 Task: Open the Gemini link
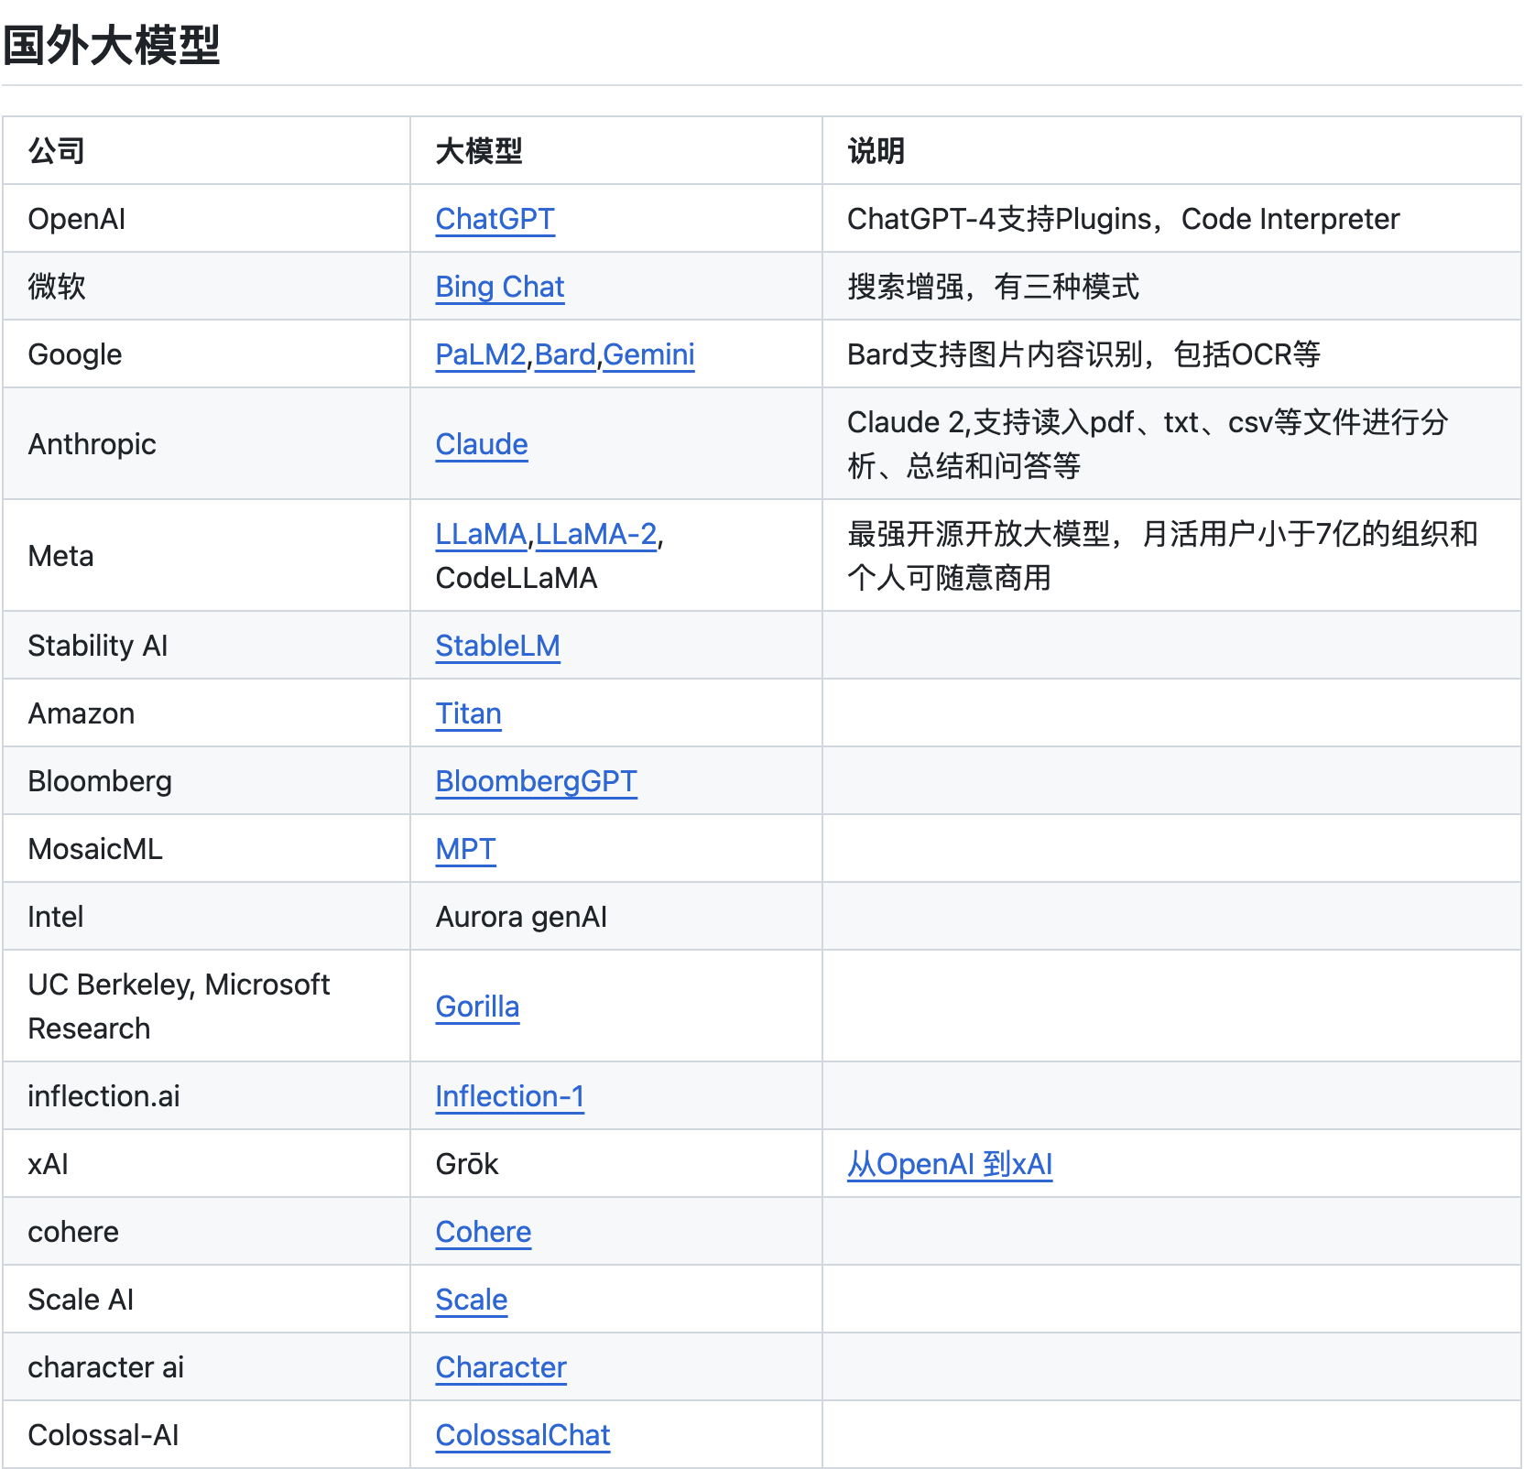point(648,354)
